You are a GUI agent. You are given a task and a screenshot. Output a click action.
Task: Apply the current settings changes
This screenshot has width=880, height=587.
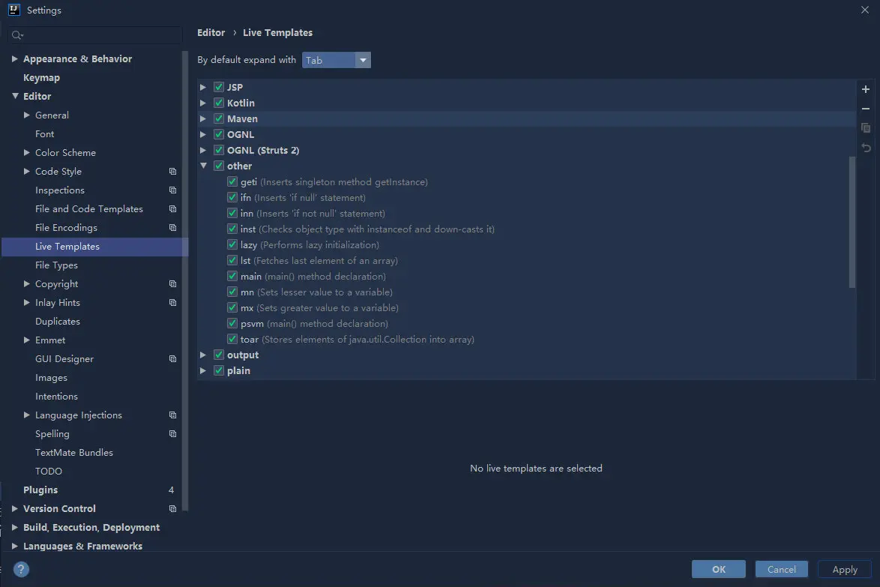[844, 569]
